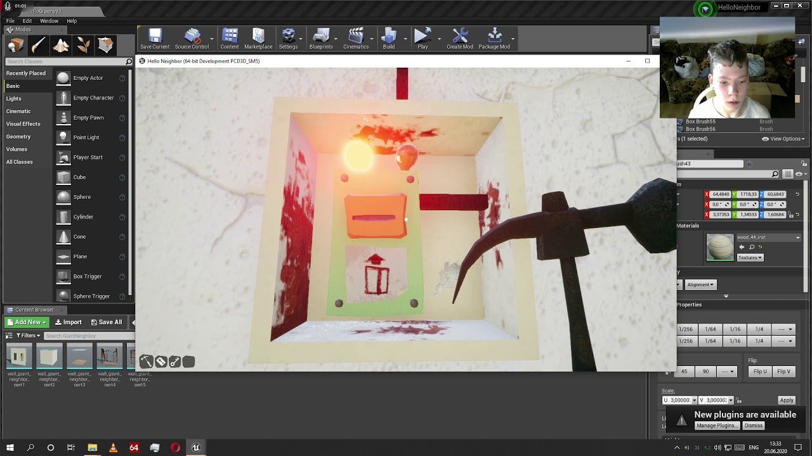Viewport: 812px width, 456px height.
Task: Open the Blueprints toolbar button
Action: [321, 39]
